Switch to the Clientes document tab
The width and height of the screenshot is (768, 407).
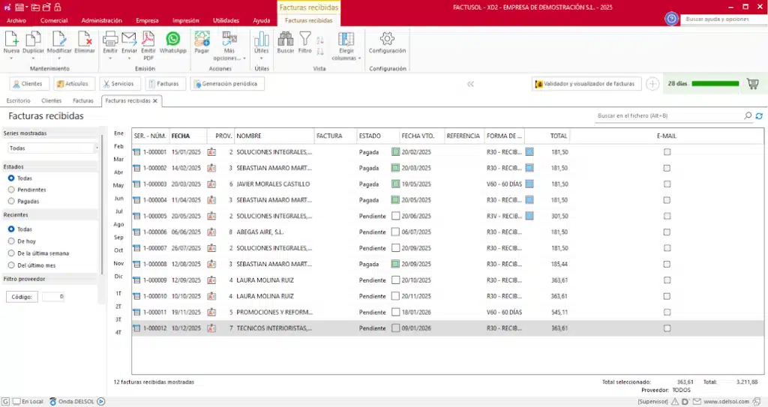(x=52, y=101)
